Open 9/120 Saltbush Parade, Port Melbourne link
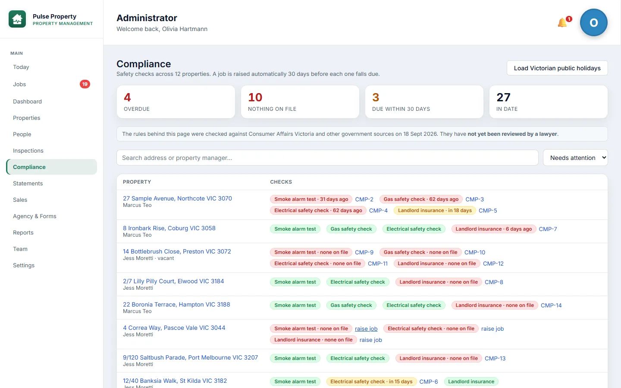 [190, 357]
